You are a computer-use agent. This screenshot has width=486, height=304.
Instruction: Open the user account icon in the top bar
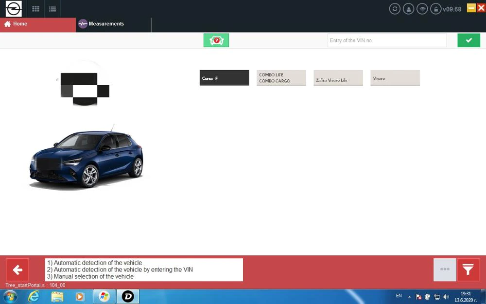[x=408, y=9]
